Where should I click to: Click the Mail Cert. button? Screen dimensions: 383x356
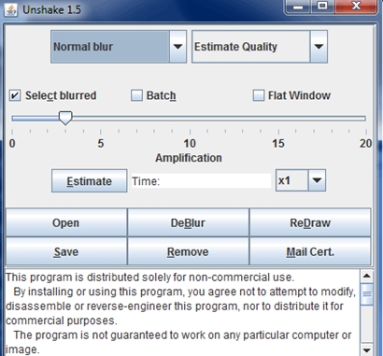pos(310,251)
